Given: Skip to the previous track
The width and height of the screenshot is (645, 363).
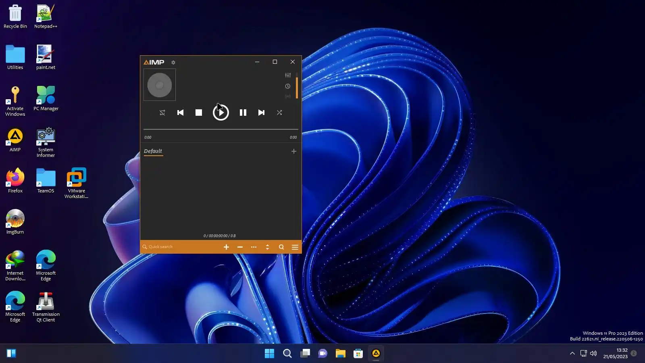Looking at the screenshot, I should point(181,113).
